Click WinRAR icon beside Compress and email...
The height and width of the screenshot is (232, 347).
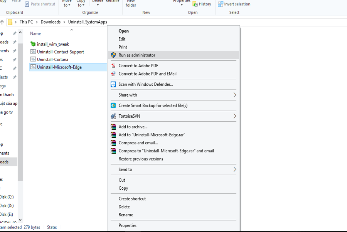click(113, 143)
